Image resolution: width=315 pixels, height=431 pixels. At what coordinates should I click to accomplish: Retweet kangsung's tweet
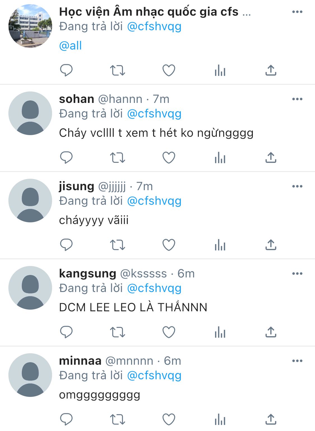(117, 332)
